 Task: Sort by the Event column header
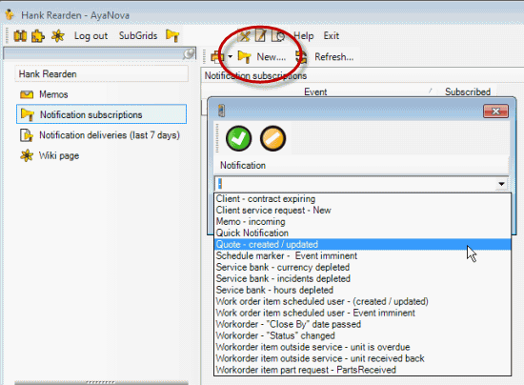click(x=315, y=91)
